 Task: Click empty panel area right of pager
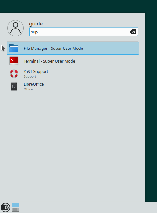[x=88, y=208]
